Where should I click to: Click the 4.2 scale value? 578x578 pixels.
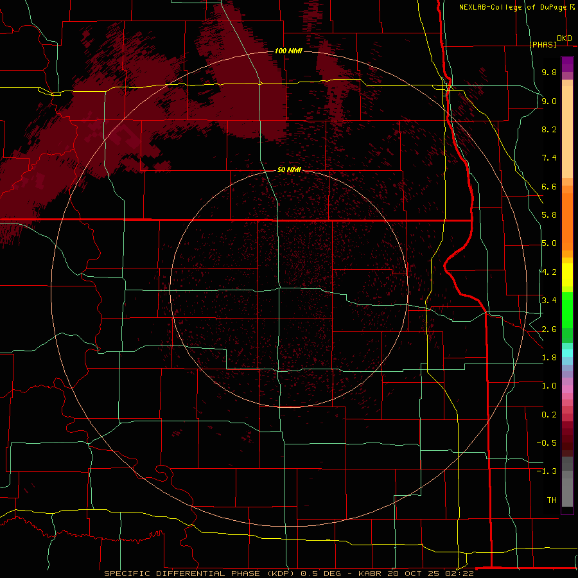(x=549, y=272)
